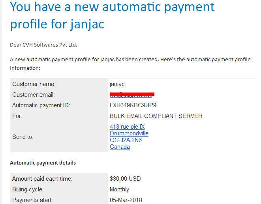The height and width of the screenshot is (204, 261).
Task: Click the Billing cycle label
Action: 28,189
